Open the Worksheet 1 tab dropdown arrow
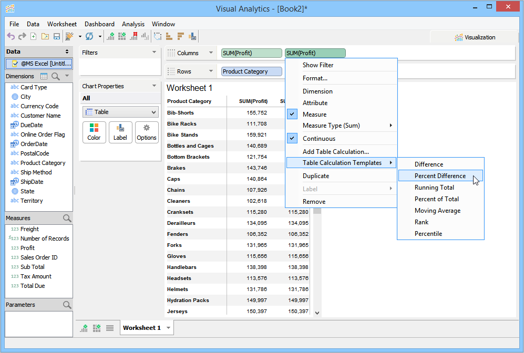Viewport: 524px width, 353px height. click(168, 328)
